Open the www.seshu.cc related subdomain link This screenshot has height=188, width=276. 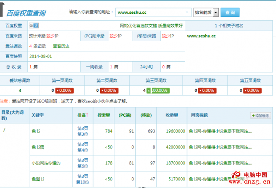click(x=201, y=36)
